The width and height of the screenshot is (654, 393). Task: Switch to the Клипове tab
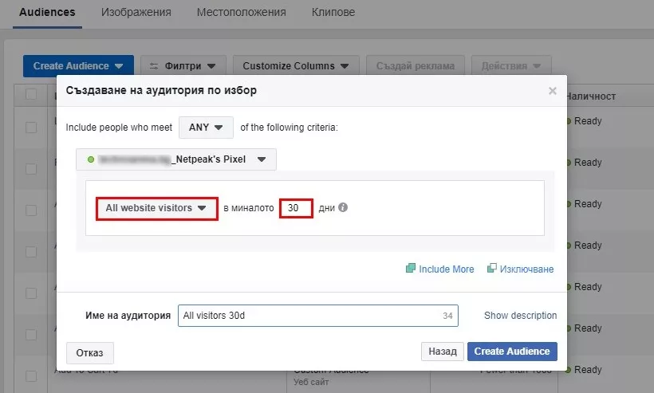click(333, 12)
